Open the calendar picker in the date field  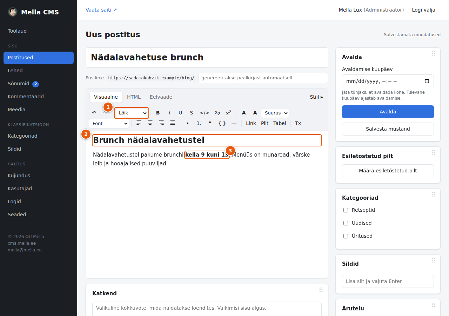(x=427, y=81)
